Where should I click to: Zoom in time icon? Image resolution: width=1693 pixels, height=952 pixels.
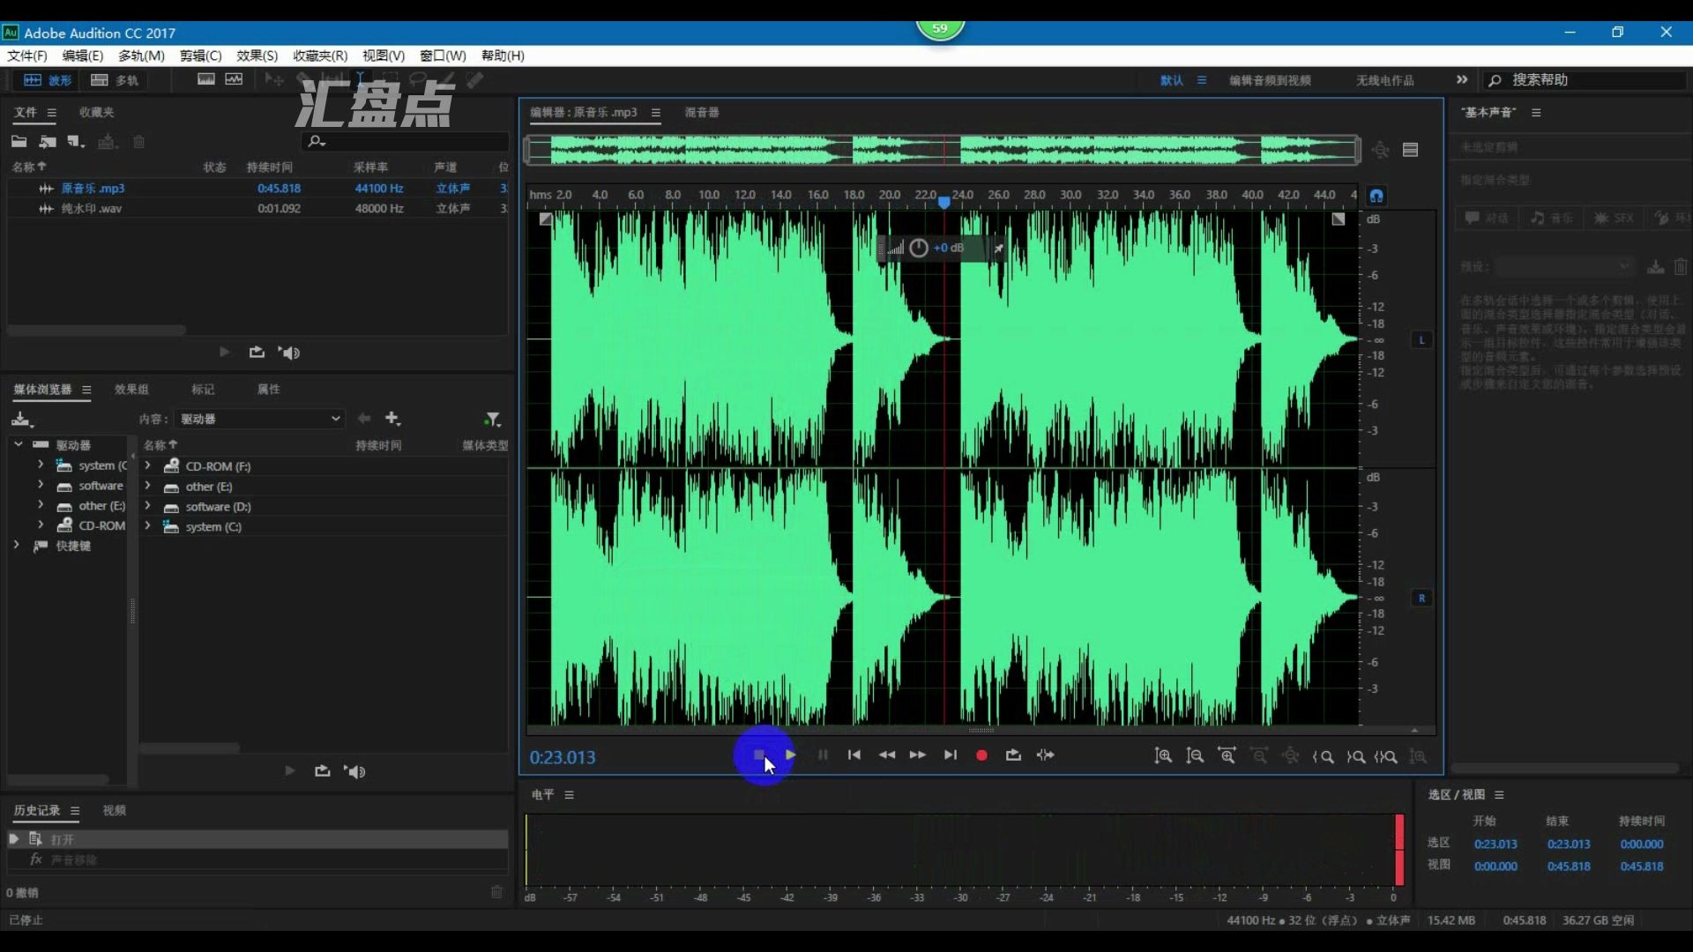[1227, 756]
